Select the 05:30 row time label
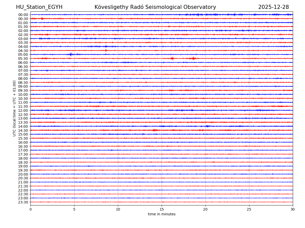This screenshot has height=228, width=305. [23, 59]
